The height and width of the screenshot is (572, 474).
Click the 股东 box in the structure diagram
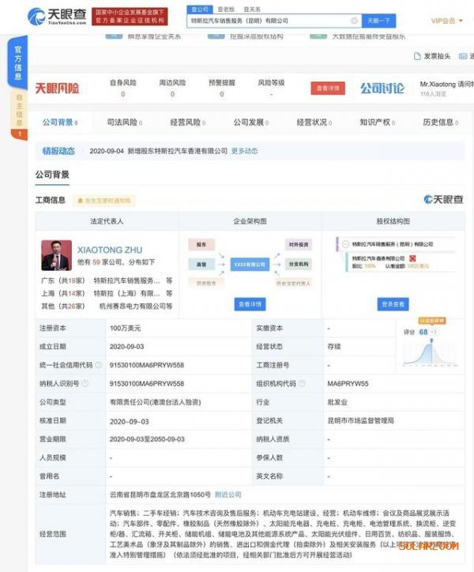(x=201, y=244)
